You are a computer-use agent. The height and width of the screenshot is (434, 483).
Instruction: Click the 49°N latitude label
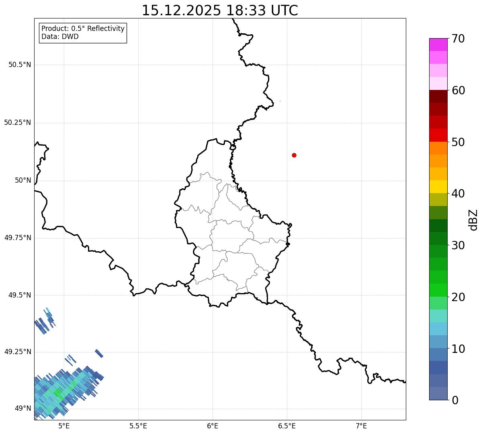[23, 408]
